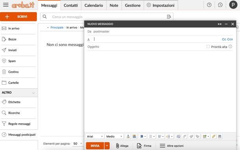Screen dimensions: 240x150
Task: Undo last edit in editor
Action: tap(191, 136)
